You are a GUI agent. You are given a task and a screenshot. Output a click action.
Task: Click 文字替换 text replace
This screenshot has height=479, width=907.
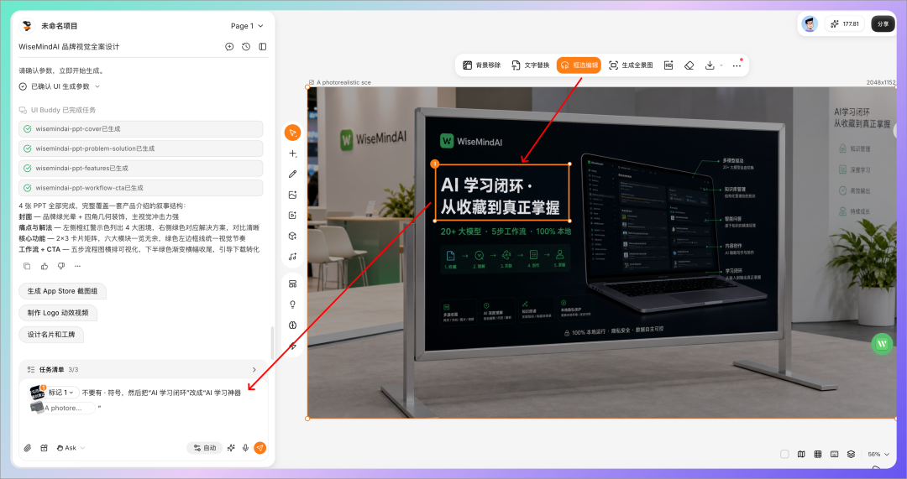pyautogui.click(x=531, y=65)
